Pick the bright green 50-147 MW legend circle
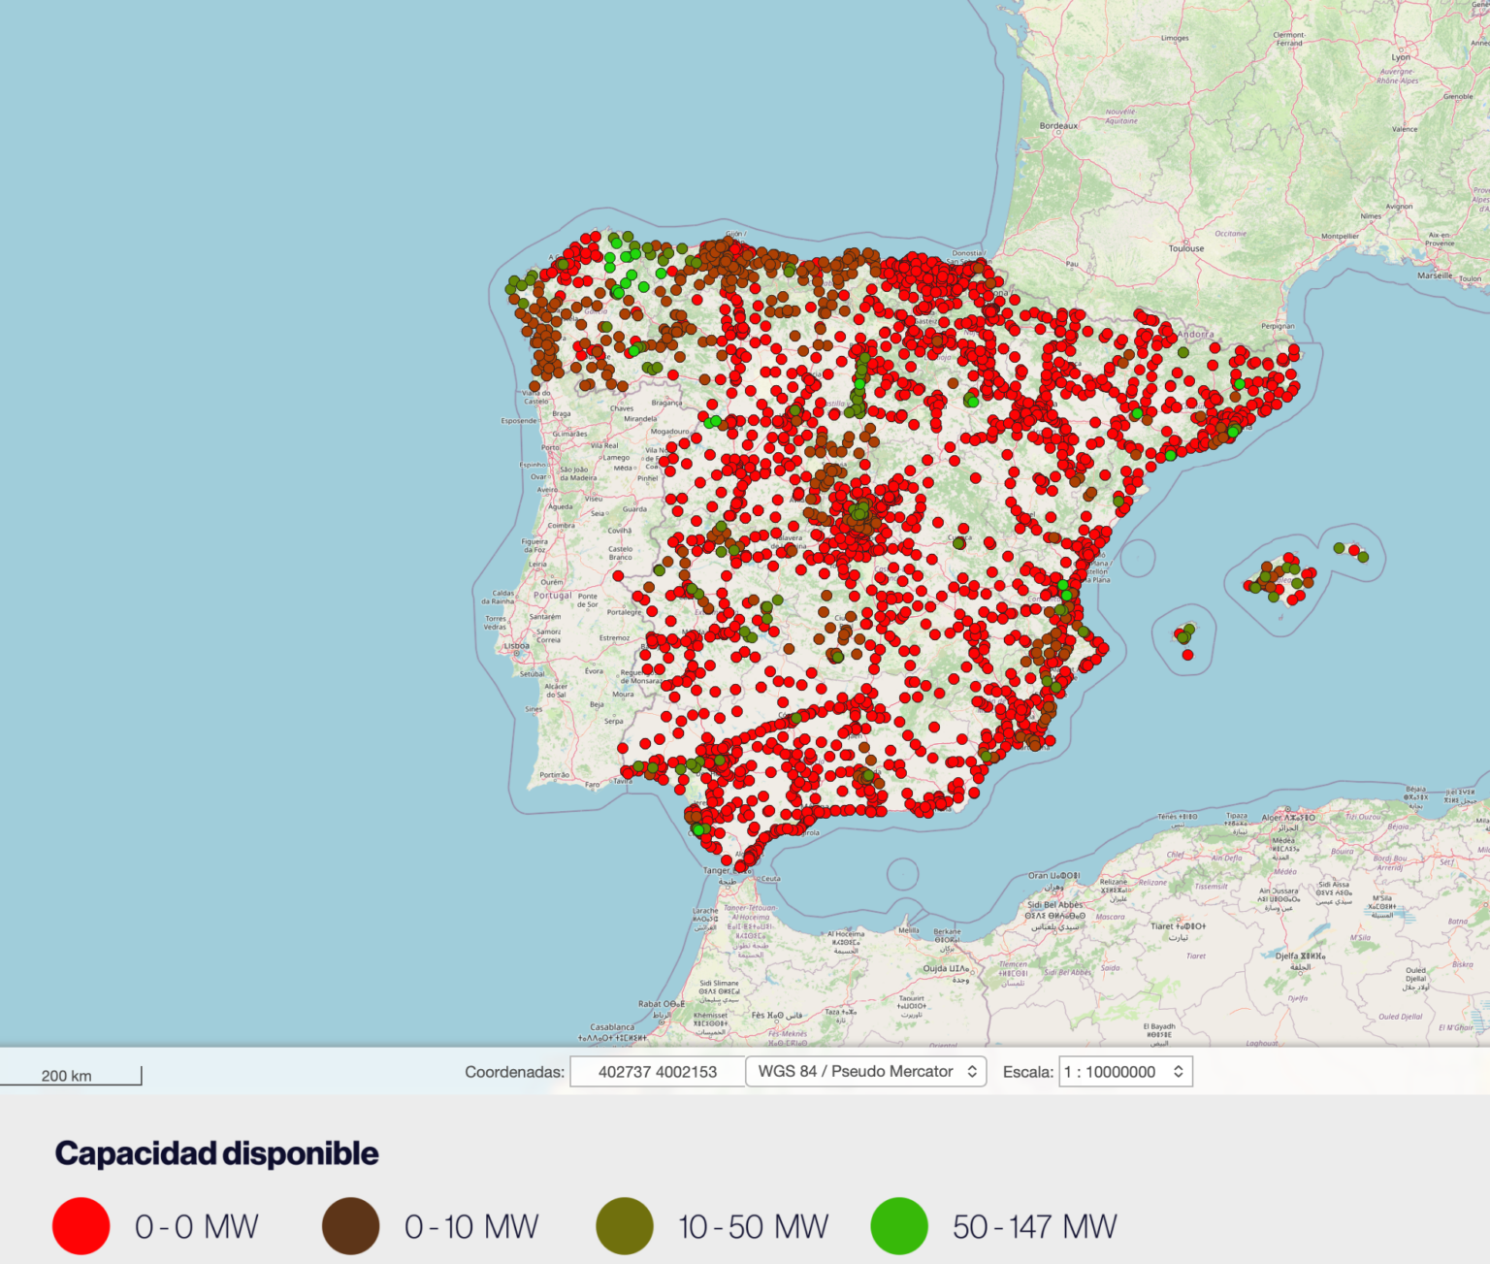 899,1226
